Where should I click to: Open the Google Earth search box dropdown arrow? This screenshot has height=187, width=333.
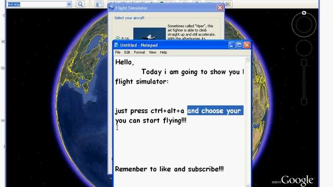coord(69,4)
